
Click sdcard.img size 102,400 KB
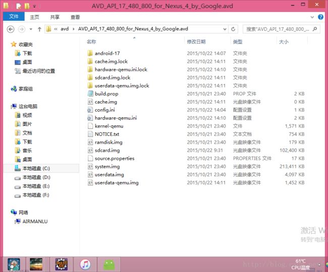(x=292, y=150)
